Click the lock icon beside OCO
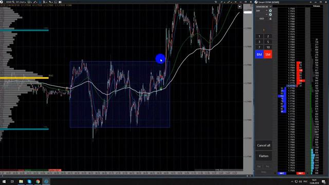Screen dimensions: 329x185 click(270, 18)
